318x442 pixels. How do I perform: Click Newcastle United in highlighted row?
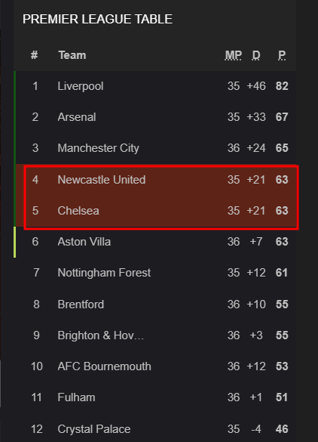click(102, 180)
